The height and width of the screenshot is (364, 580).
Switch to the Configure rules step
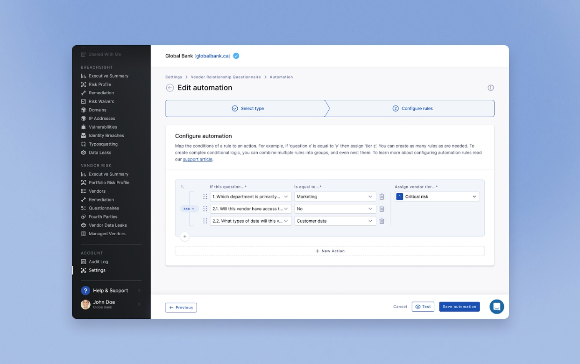click(x=412, y=108)
